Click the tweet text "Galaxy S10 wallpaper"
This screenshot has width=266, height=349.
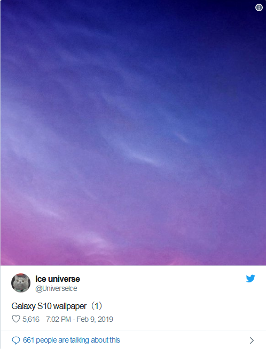[x=49, y=306]
